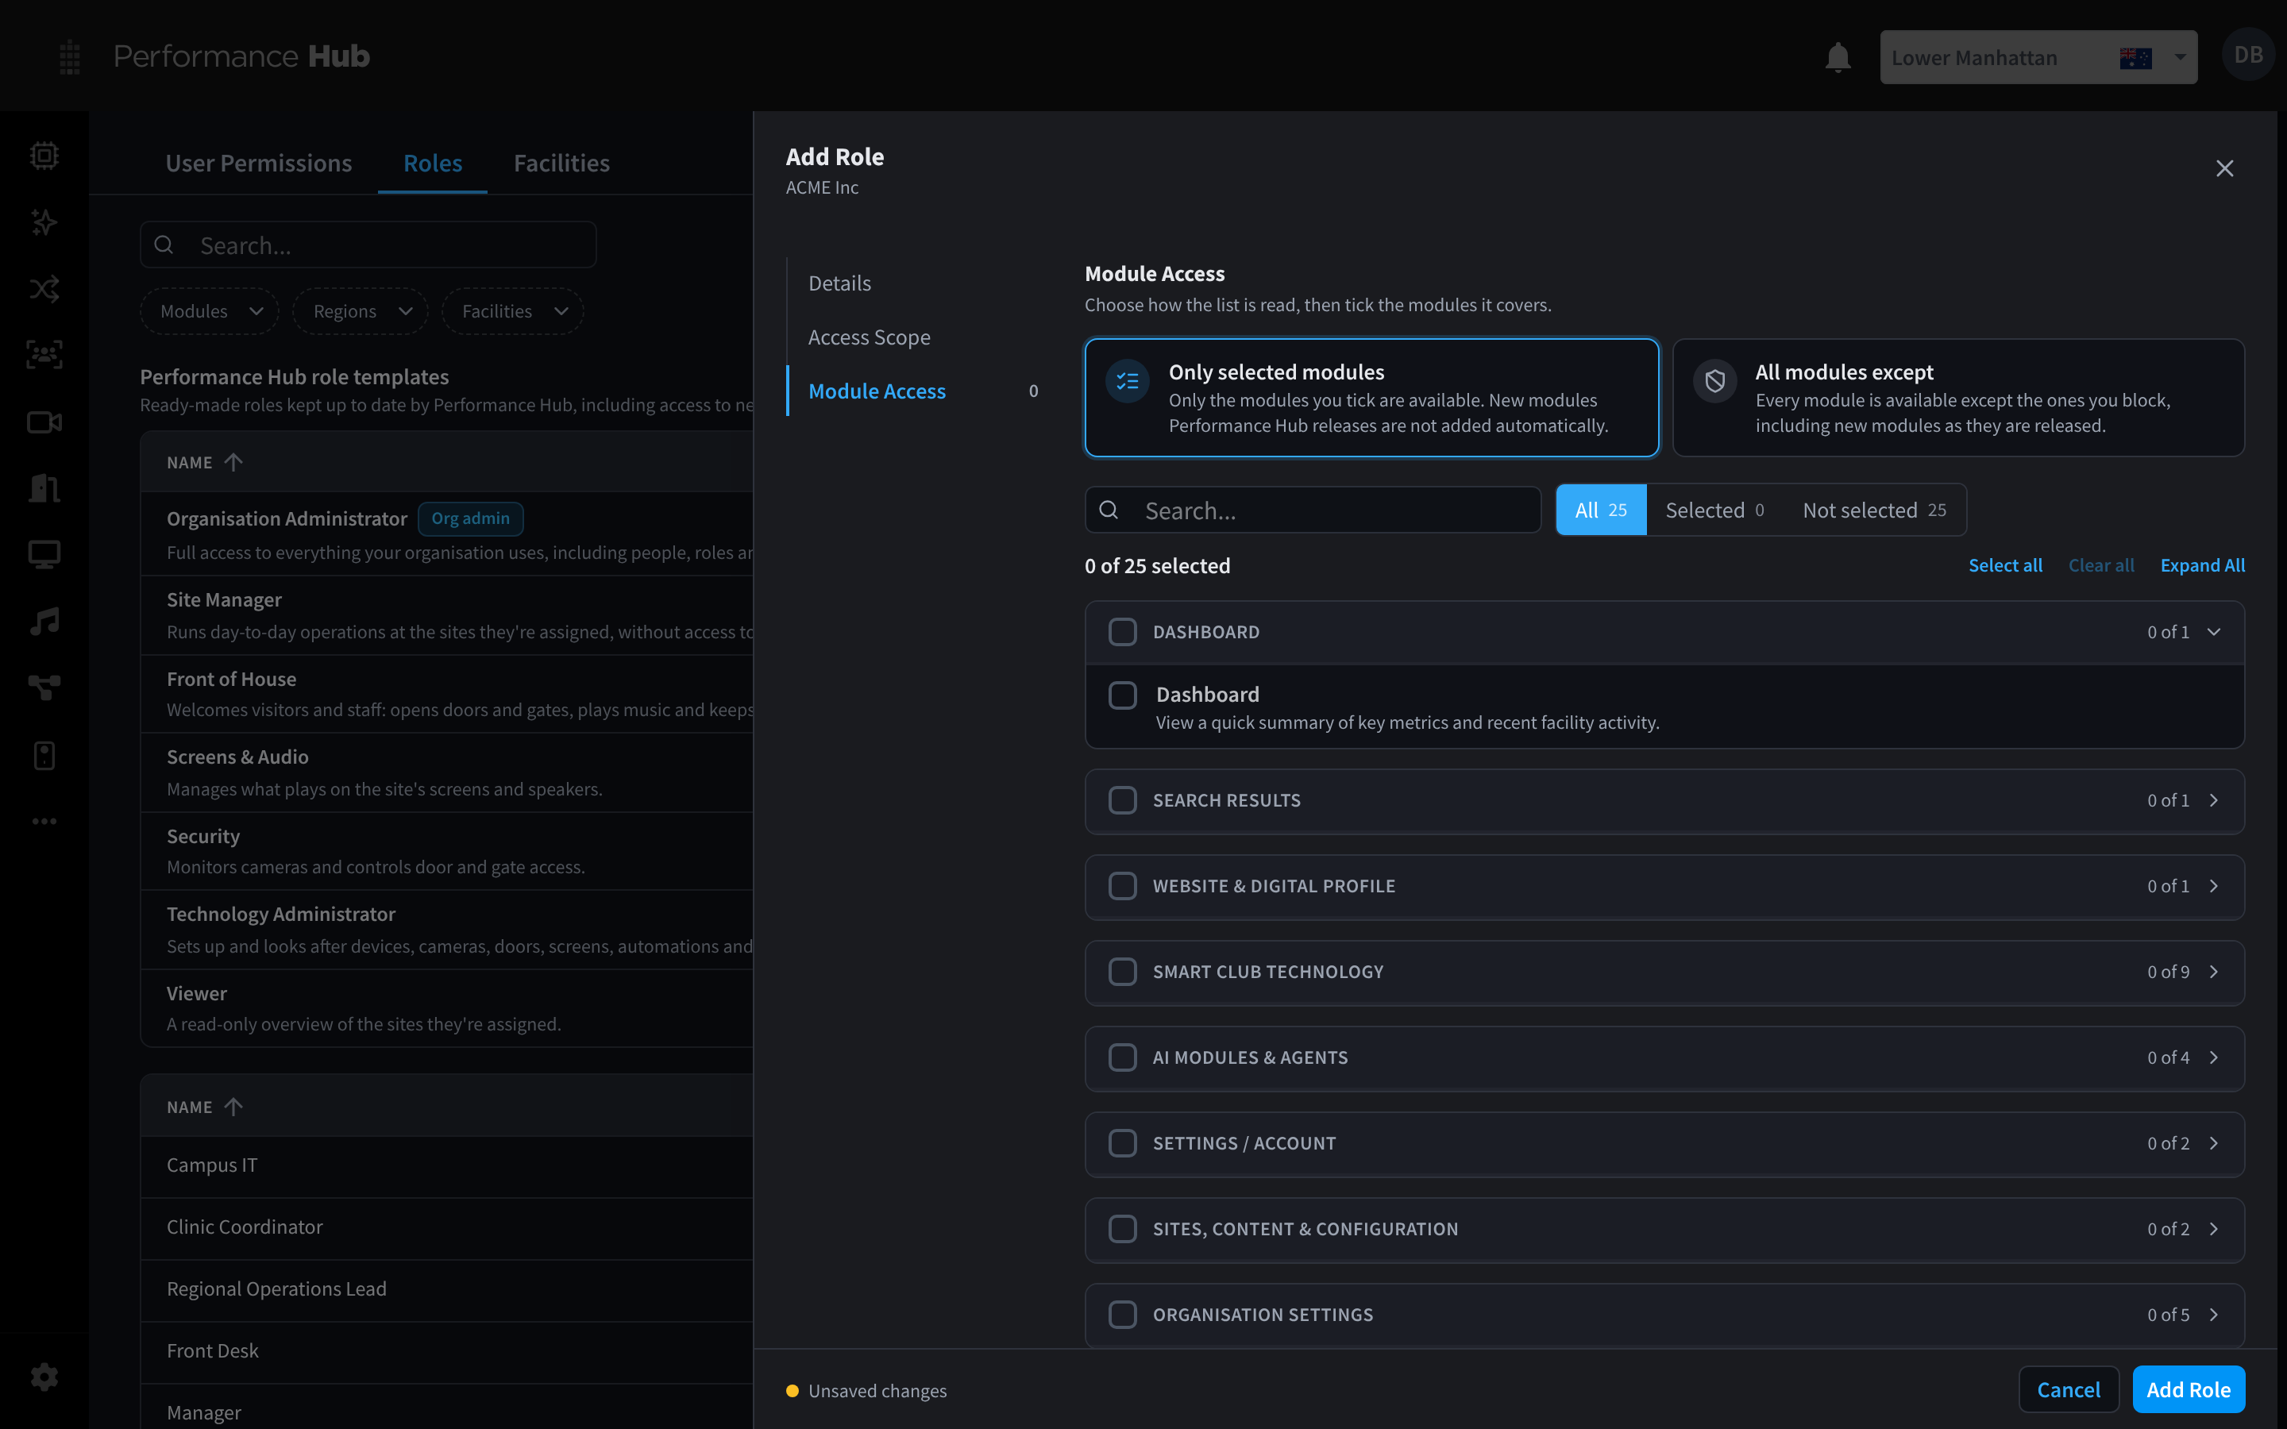
Task: Open the Facilities filter dropdown
Action: point(512,311)
